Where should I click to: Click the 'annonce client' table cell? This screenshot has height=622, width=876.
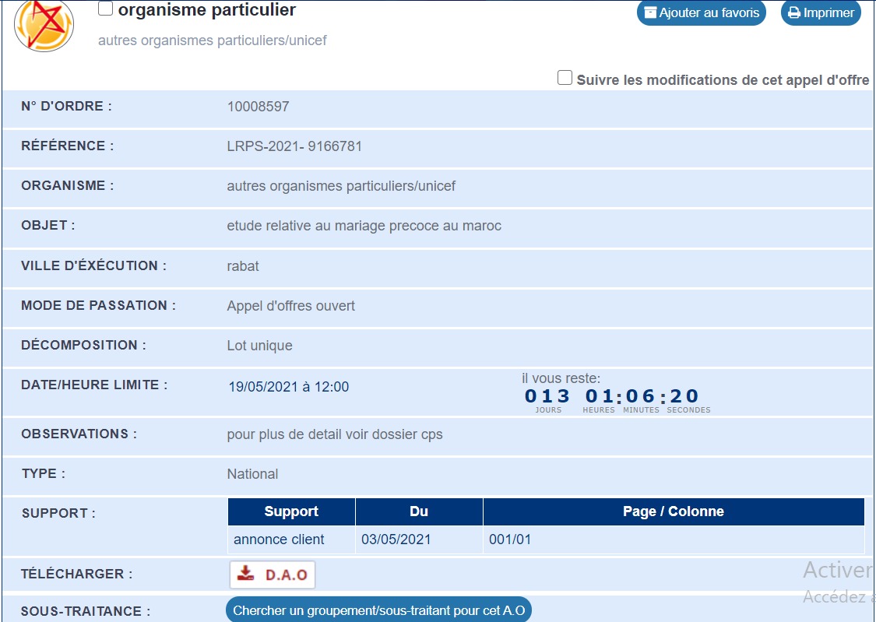tap(279, 539)
